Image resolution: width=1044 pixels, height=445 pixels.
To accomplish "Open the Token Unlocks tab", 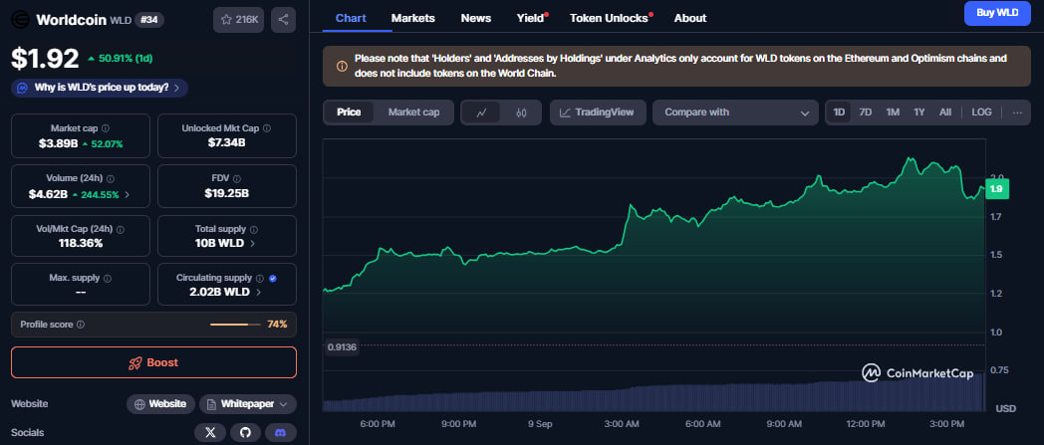I will (x=609, y=18).
